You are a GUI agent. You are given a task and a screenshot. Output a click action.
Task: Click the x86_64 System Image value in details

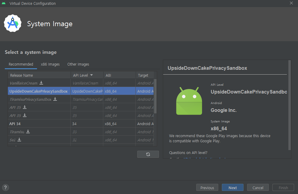click(x=219, y=128)
